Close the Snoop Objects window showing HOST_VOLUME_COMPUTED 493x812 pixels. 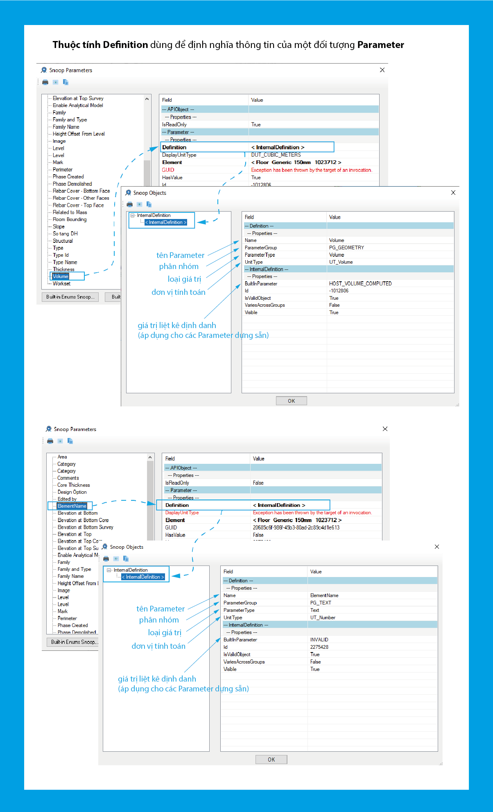453,193
